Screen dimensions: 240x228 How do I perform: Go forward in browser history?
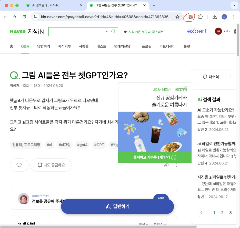15,17
